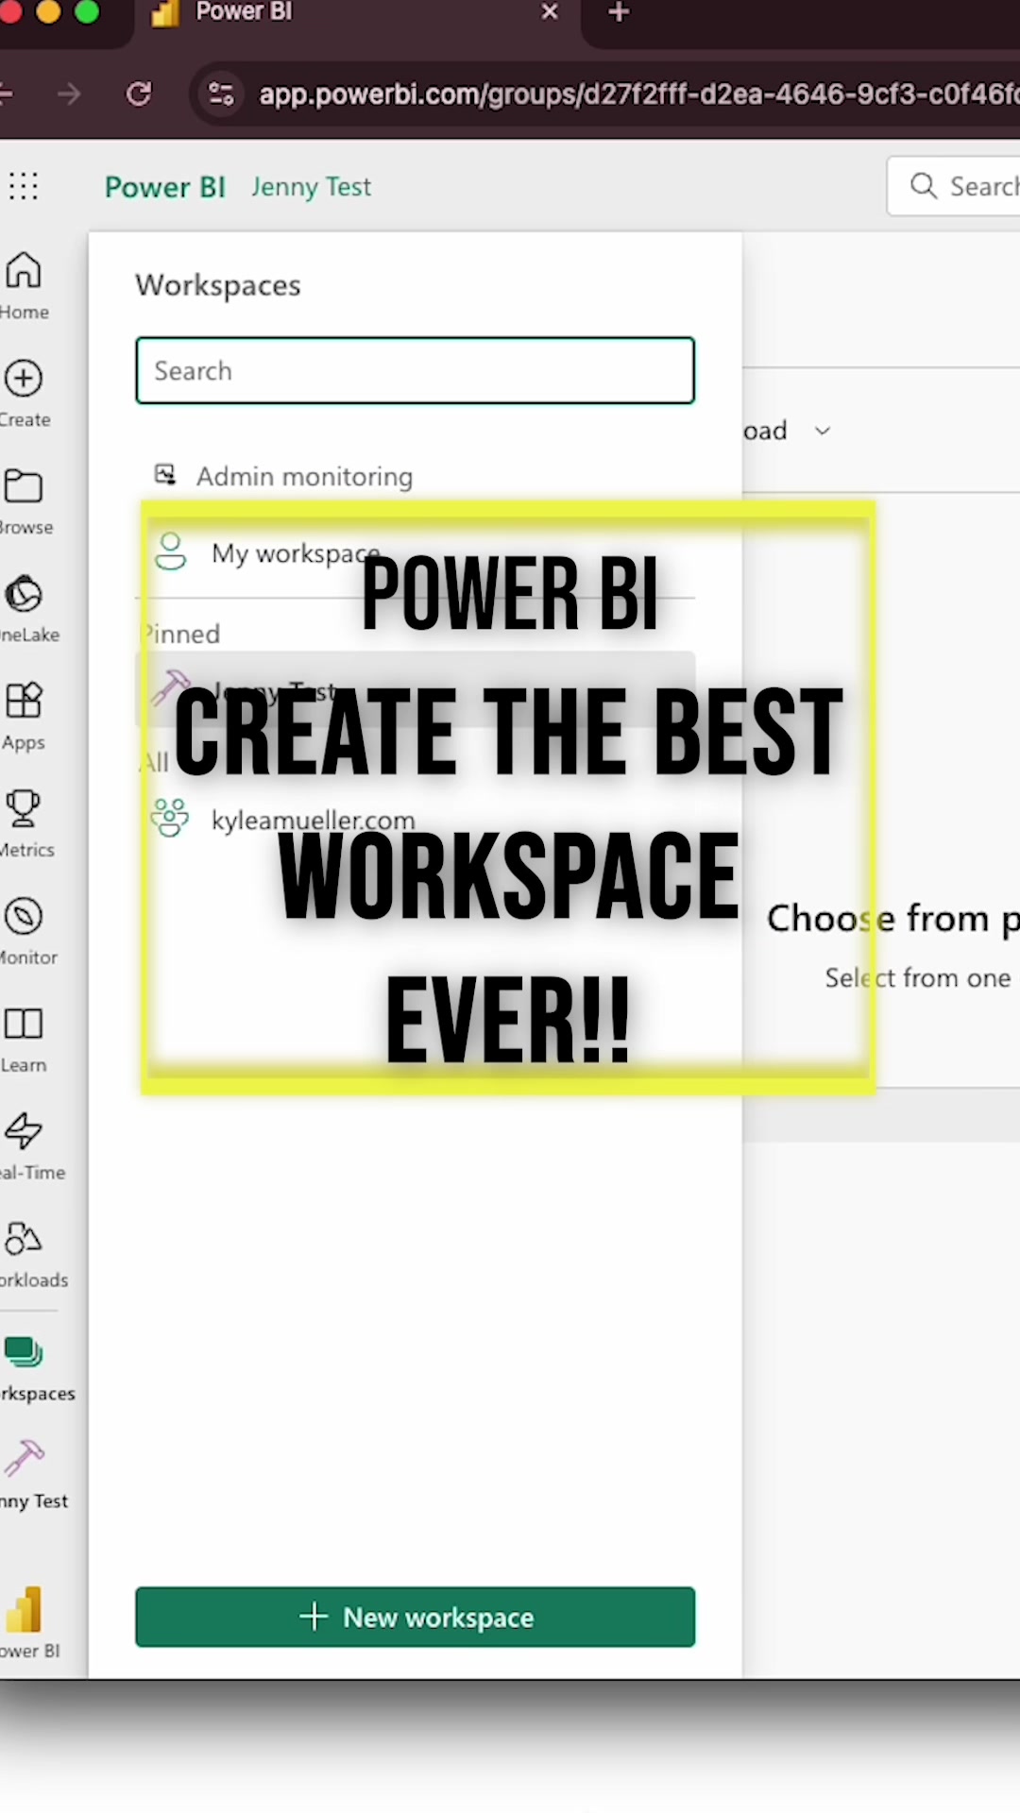Open the Admin monitoring workspace
The image size is (1020, 1813).
[x=415, y=476]
